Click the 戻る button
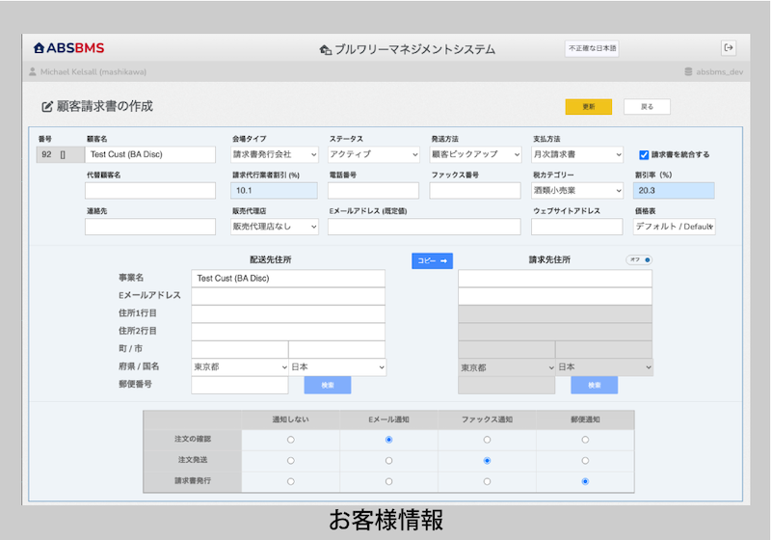The height and width of the screenshot is (540, 771). coord(647,107)
